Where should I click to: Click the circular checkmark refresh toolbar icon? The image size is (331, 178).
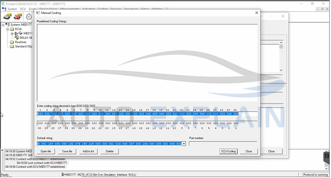tap(29, 17)
